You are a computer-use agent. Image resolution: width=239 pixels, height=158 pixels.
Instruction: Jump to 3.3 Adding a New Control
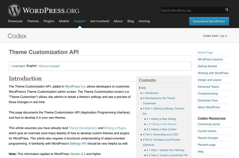[161, 129]
